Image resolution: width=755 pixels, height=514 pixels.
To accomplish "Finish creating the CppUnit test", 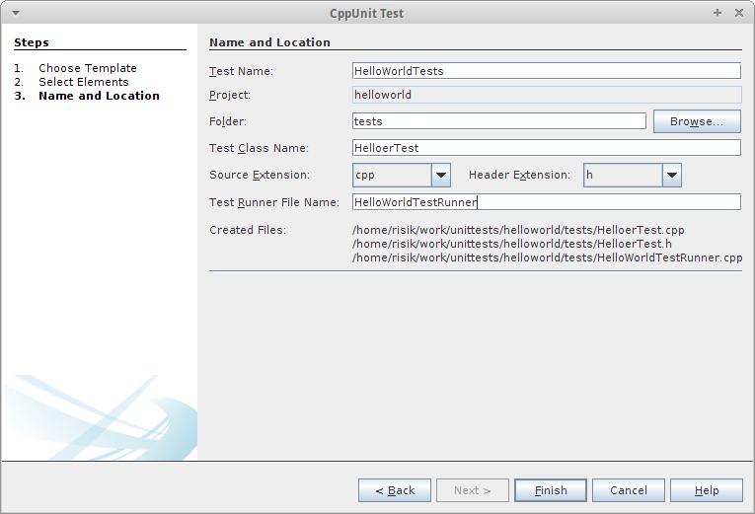I will click(551, 490).
